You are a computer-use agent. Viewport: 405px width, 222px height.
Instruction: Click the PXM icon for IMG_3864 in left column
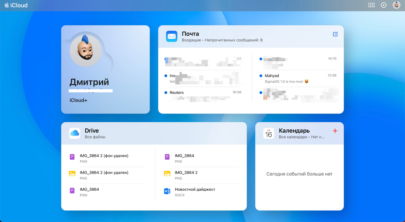click(x=72, y=190)
